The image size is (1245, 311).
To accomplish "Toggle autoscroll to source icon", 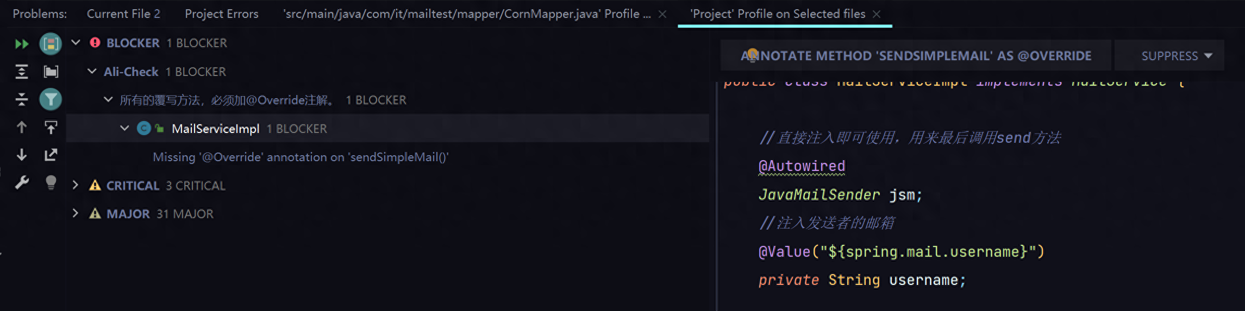I will [x=51, y=128].
